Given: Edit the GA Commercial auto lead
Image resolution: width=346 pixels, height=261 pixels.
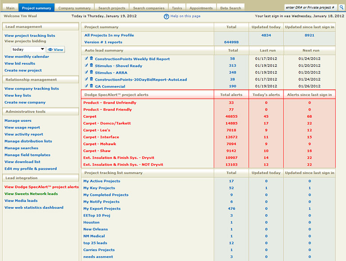Looking at the screenshot, I should [x=86, y=86].
